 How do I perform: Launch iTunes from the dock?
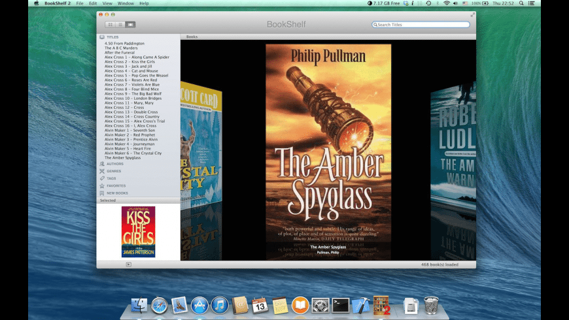click(x=220, y=305)
